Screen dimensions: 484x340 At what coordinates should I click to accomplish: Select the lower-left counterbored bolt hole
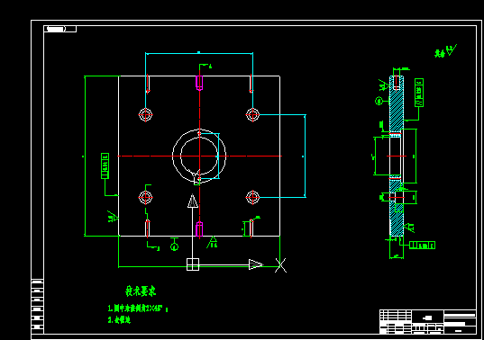click(x=145, y=197)
